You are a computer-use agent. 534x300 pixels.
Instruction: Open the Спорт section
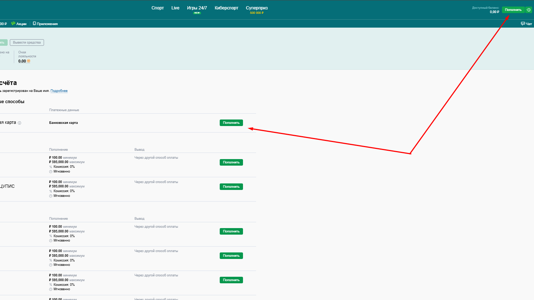(x=158, y=8)
